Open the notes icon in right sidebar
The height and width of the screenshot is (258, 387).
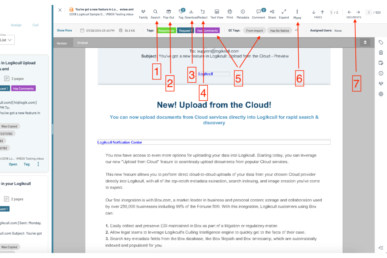pyautogui.click(x=381, y=63)
